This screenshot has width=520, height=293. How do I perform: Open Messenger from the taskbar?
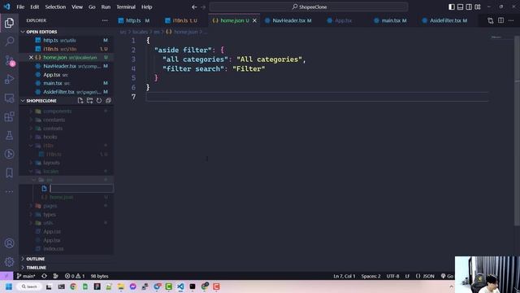pyautogui.click(x=133, y=286)
